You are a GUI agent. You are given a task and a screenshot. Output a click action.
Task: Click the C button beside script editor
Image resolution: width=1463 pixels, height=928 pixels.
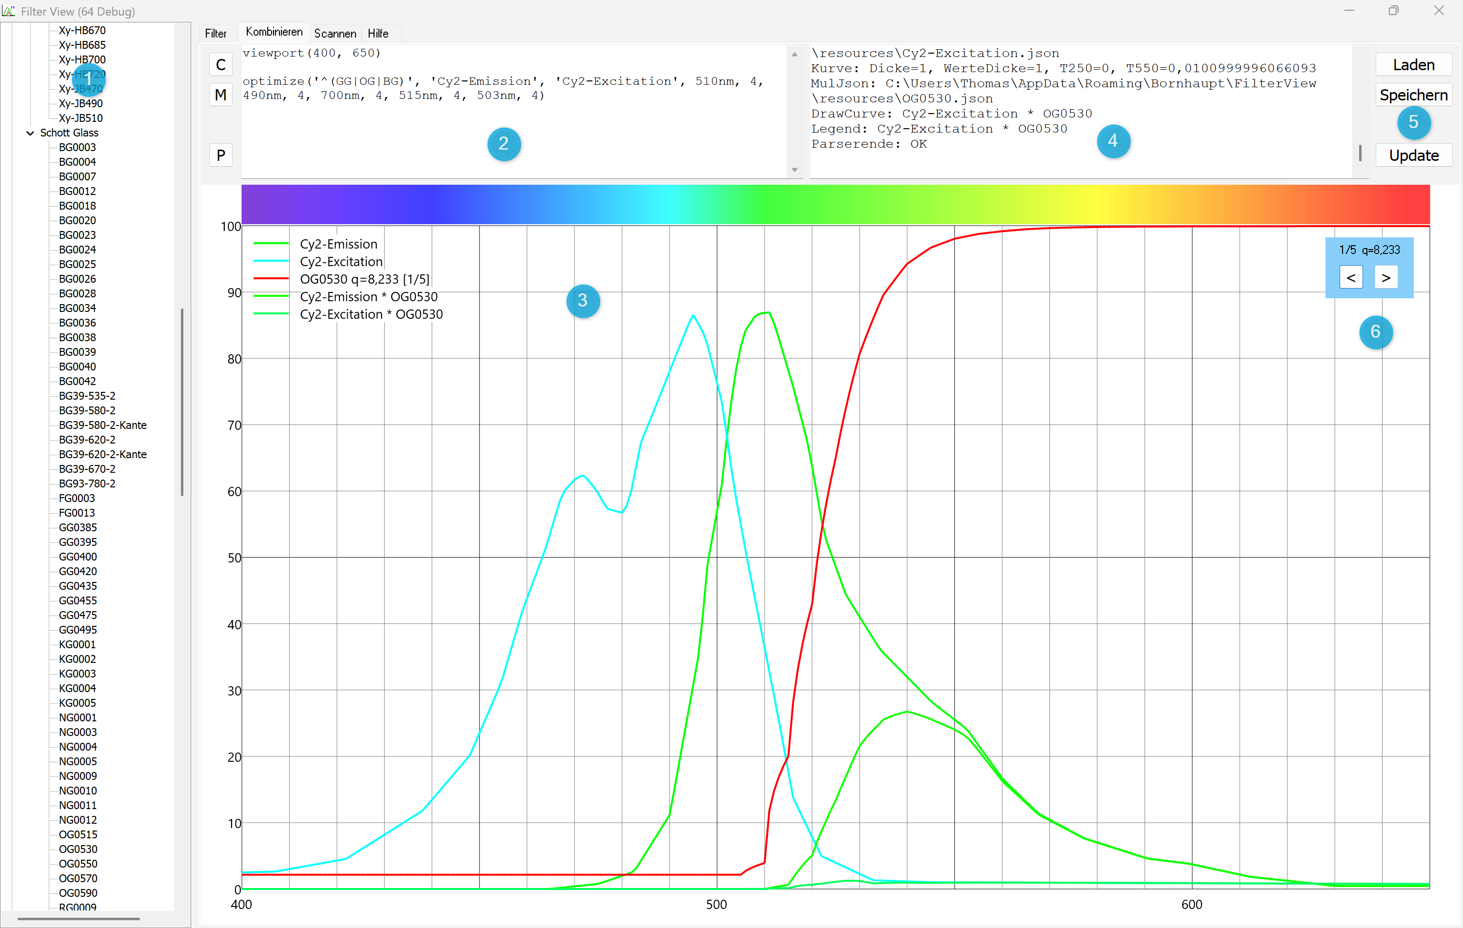pyautogui.click(x=220, y=64)
